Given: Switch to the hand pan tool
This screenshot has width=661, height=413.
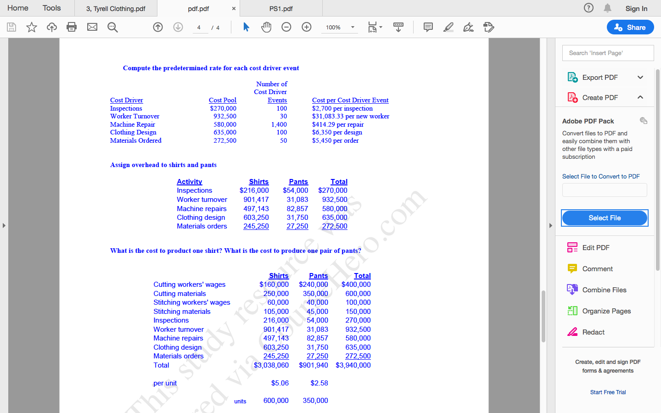Looking at the screenshot, I should click(266, 27).
